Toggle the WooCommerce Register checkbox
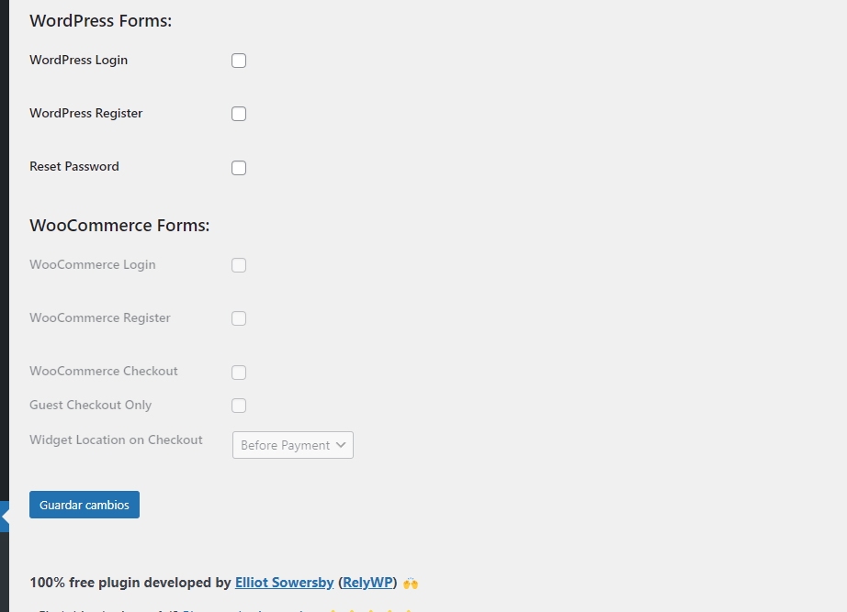 (239, 318)
